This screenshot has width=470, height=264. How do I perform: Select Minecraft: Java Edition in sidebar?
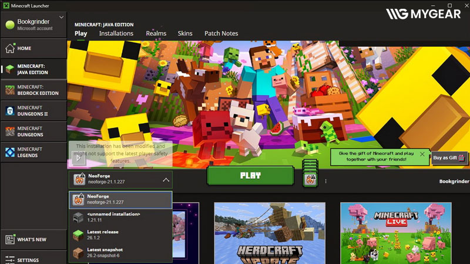point(33,69)
